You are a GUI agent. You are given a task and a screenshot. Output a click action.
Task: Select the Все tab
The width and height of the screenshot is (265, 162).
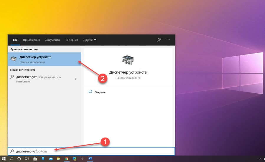point(15,40)
